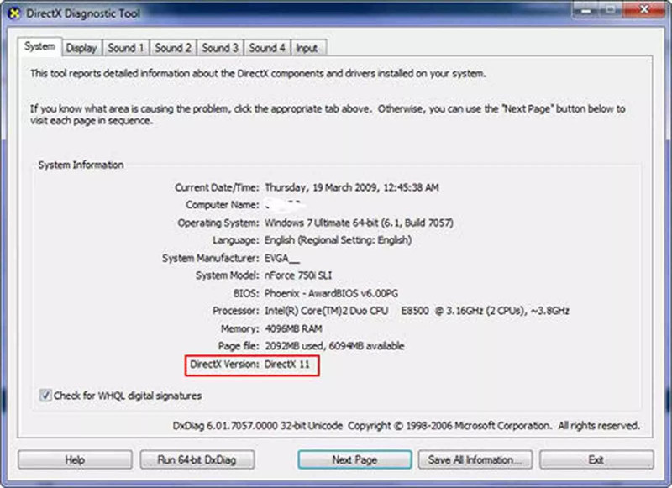Switch to the System tab
This screenshot has height=488, width=672.
coord(39,46)
